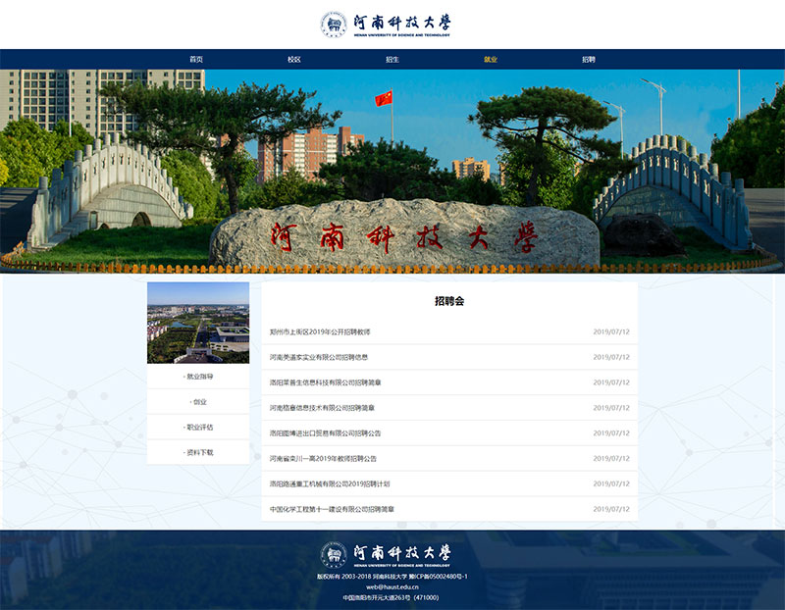This screenshot has width=785, height=610.
Task: Click the date beside 中国化学工程 listing
Action: click(611, 509)
